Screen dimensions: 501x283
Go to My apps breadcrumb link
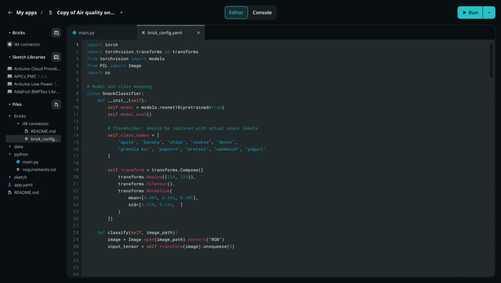(26, 13)
